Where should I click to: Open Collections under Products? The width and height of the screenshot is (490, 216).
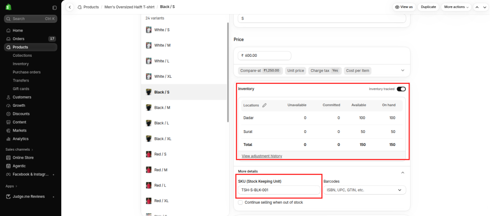click(x=22, y=55)
